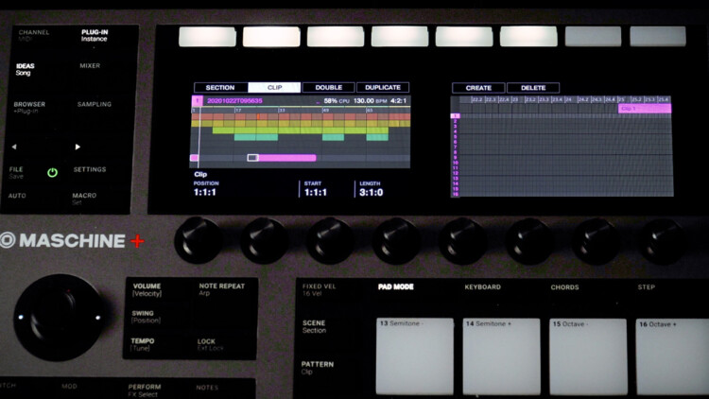Hit the PATTERN Clip button
This screenshot has width=709, height=399.
(x=318, y=368)
